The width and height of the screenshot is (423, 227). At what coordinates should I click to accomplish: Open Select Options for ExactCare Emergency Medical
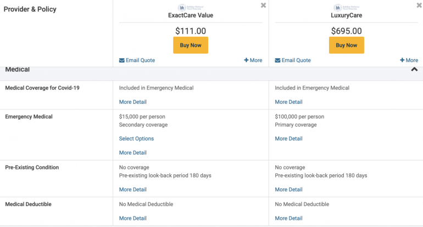point(136,139)
